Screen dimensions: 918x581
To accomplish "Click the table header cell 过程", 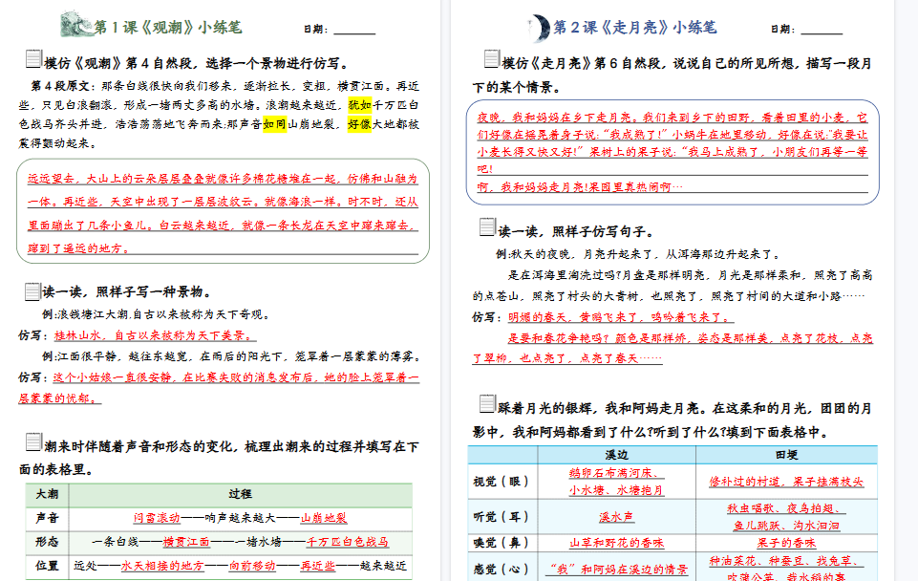I will pyautogui.click(x=240, y=494).
